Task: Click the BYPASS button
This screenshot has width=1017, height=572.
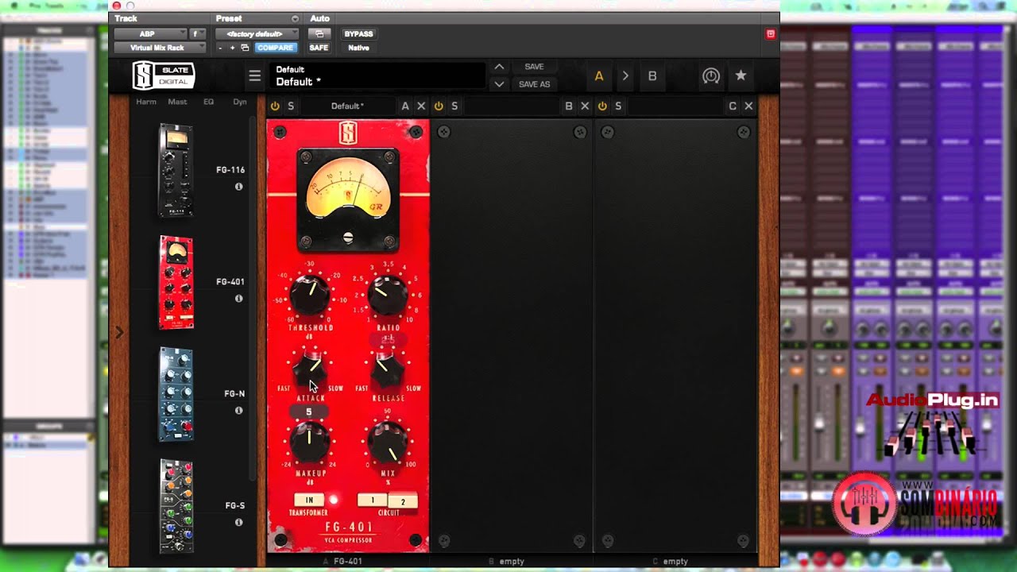Action: click(358, 34)
